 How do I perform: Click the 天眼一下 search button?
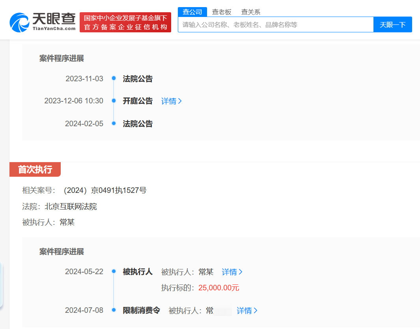point(392,24)
